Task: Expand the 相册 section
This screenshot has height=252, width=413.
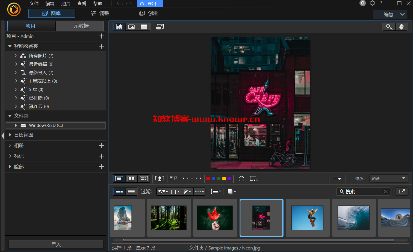Action: [10, 145]
